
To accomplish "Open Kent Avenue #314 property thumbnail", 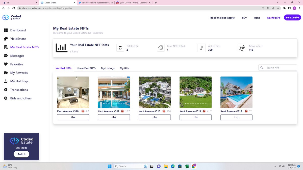I will [x=196, y=92].
